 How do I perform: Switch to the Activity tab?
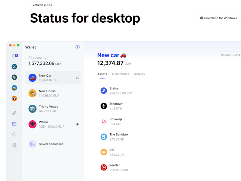pyautogui.click(x=139, y=74)
